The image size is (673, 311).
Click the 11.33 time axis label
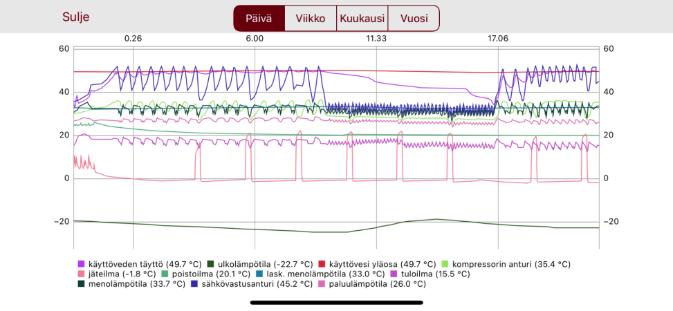click(x=376, y=39)
